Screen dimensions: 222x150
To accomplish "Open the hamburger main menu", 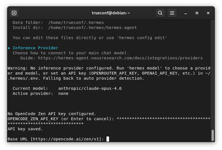I will [x=172, y=13].
